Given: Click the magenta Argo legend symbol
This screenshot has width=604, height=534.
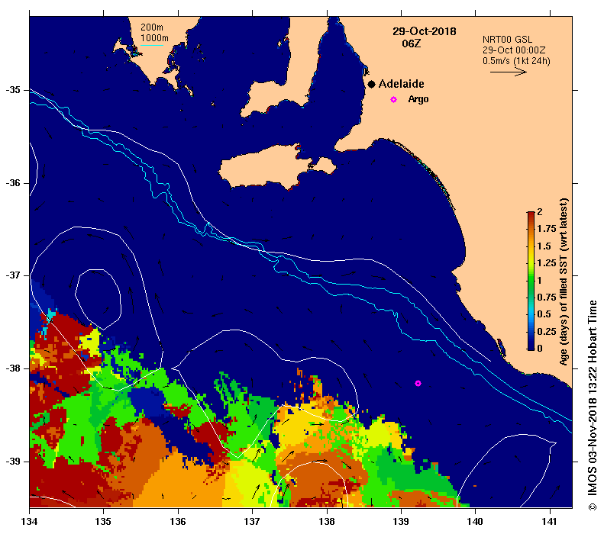Looking at the screenshot, I should click(x=393, y=99).
